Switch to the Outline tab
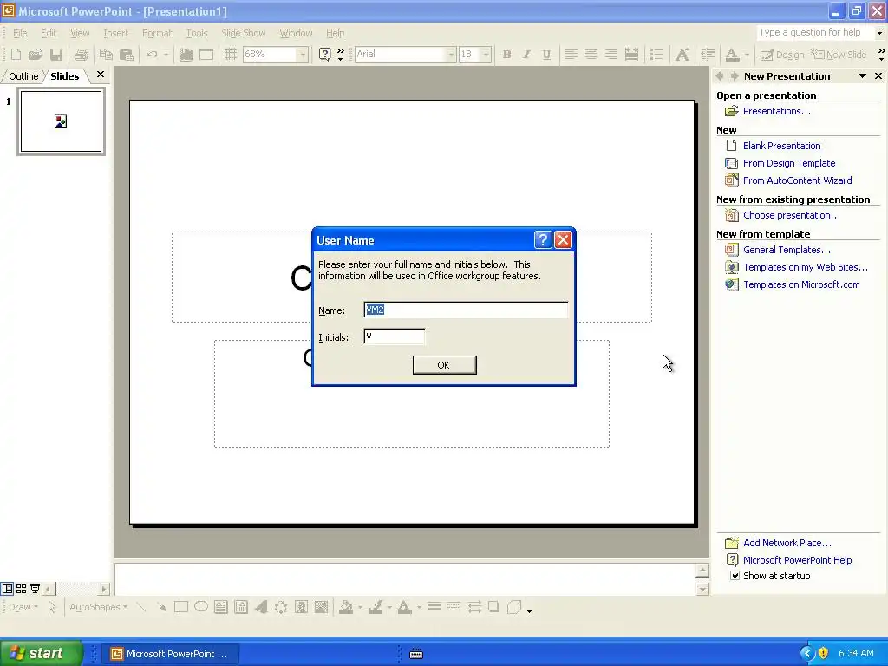888x666 pixels. tap(23, 76)
